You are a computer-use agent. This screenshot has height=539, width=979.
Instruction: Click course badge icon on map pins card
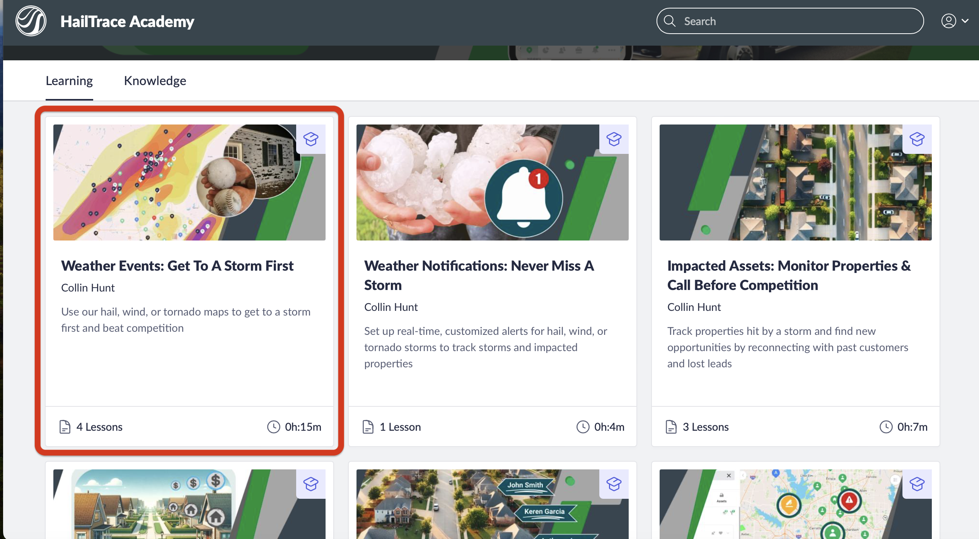click(x=917, y=484)
